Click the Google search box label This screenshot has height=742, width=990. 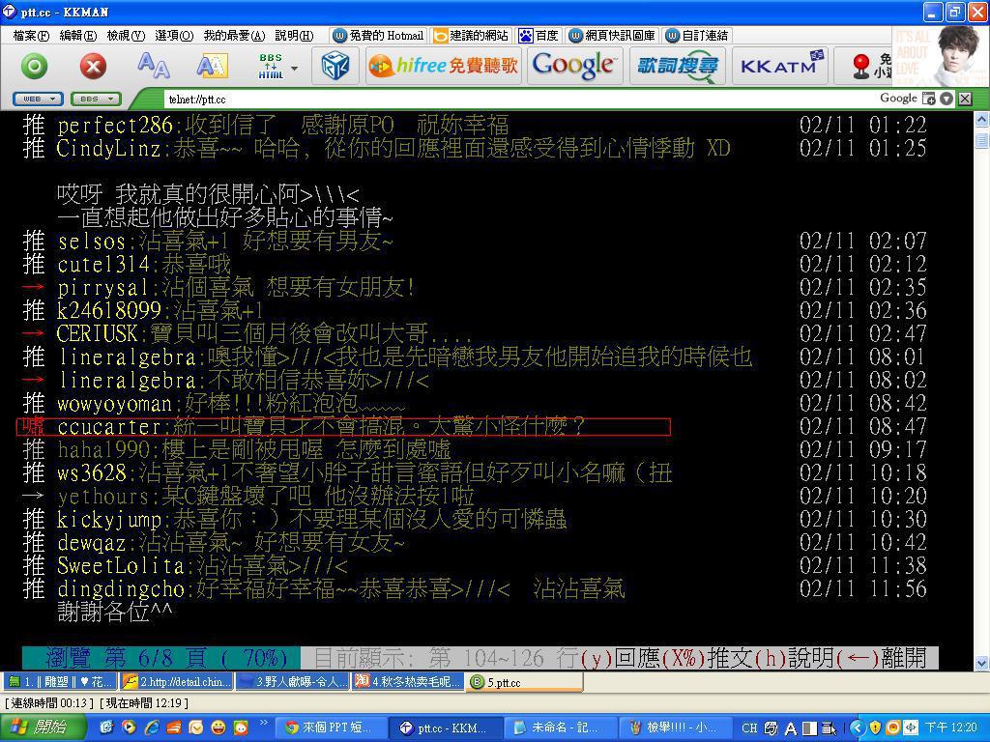pyautogui.click(x=898, y=99)
